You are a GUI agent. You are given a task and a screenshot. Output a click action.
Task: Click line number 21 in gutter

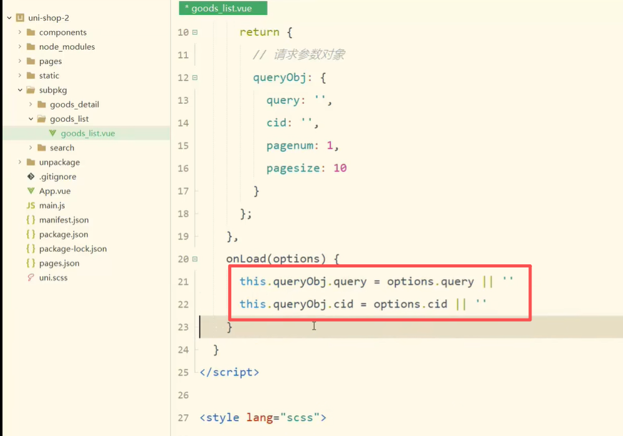(183, 282)
